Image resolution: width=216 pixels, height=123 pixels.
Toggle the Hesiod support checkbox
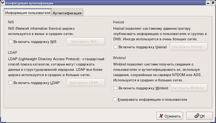(x=115, y=47)
